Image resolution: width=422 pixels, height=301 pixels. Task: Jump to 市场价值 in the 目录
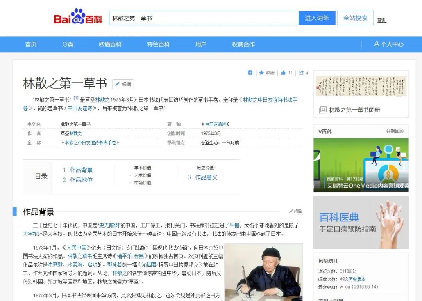143,182
